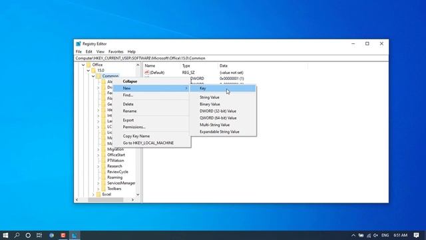Click tree horizontal scrollbar right arrow

(132, 200)
